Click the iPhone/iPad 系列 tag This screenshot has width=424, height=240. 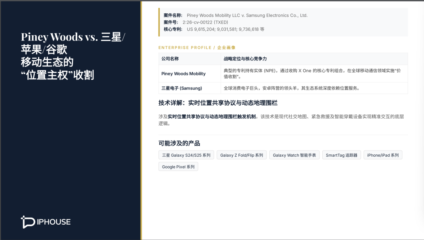pyautogui.click(x=383, y=155)
